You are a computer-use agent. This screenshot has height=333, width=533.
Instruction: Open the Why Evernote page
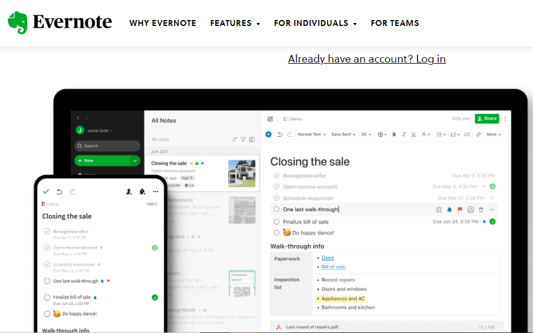[163, 23]
